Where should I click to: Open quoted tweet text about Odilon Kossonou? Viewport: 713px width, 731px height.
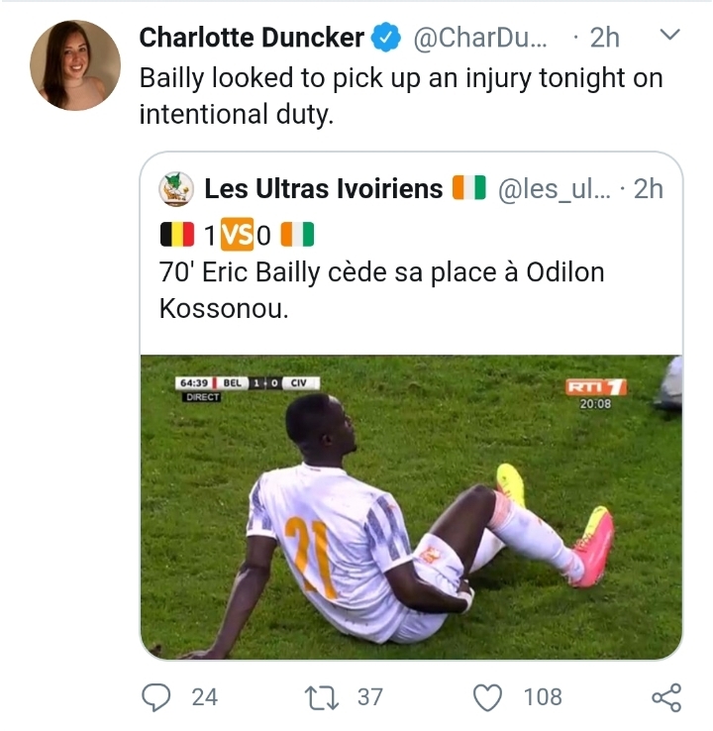(x=381, y=289)
